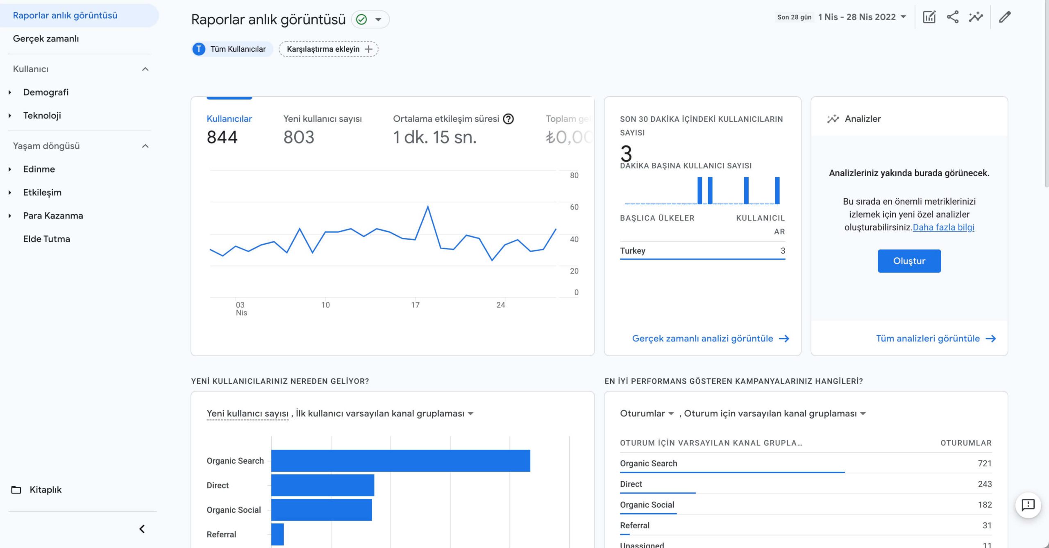Click the 844 users value
The image size is (1049, 548).
pos(222,137)
